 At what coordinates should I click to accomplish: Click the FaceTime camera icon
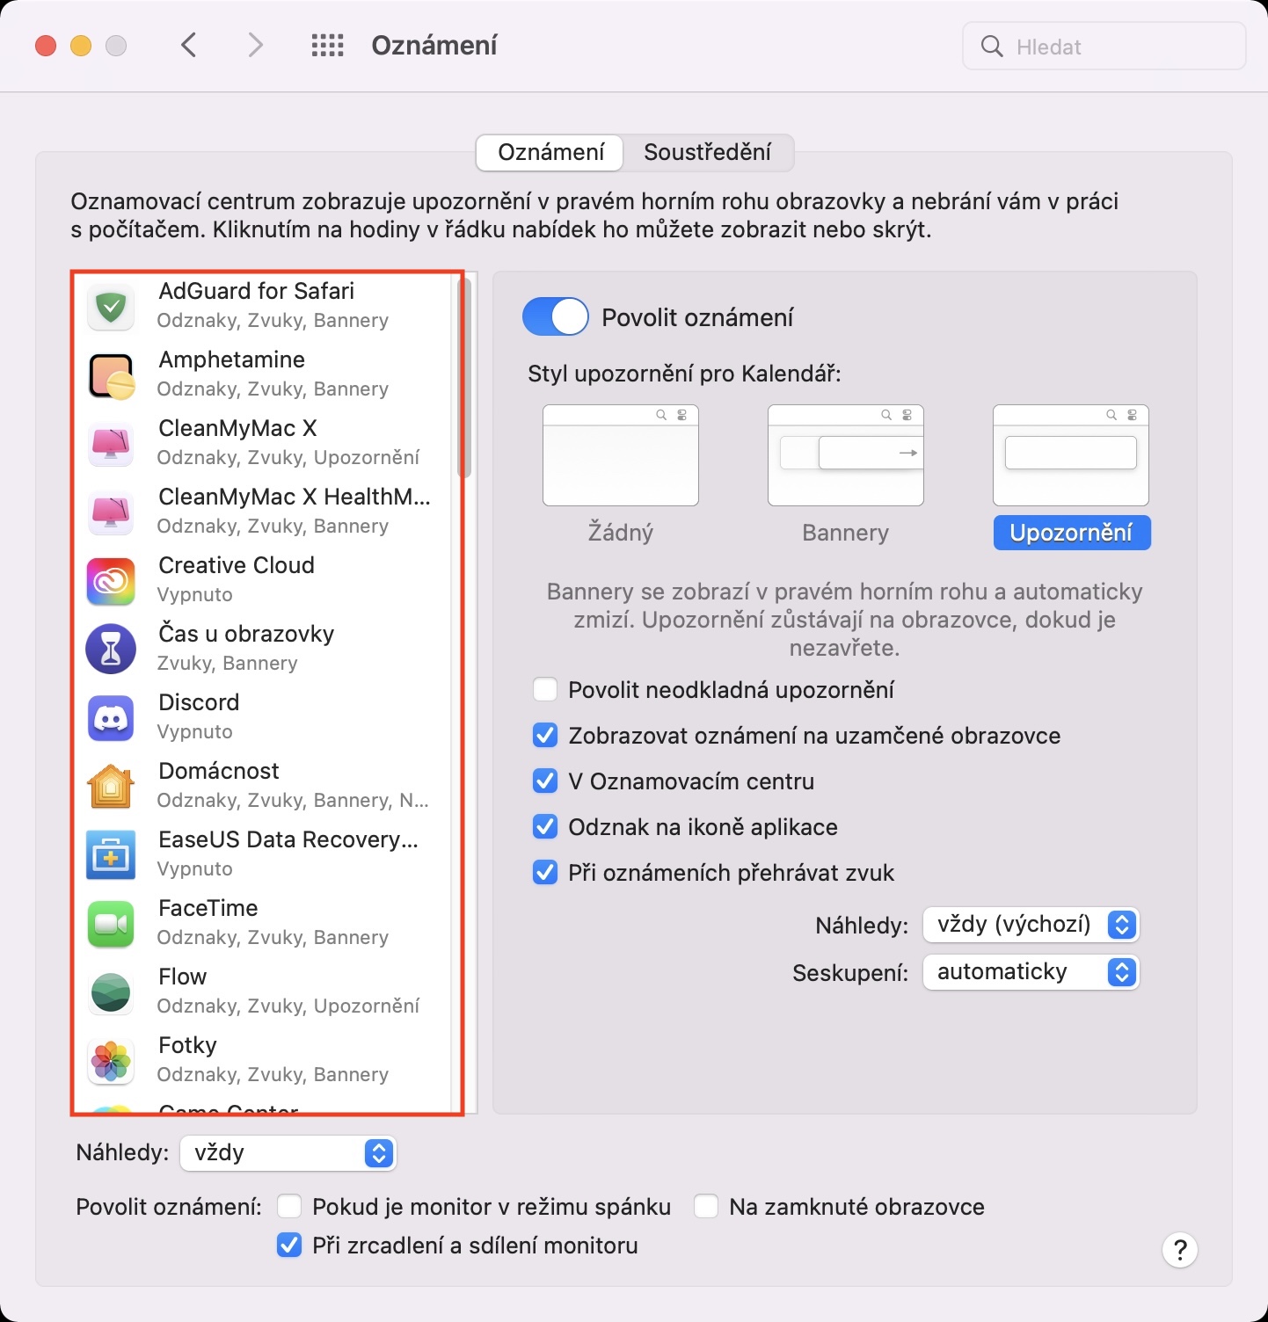coord(111,924)
